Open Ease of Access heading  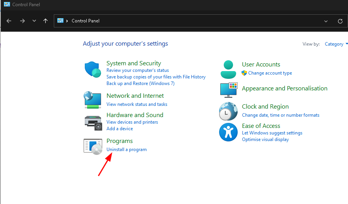pyautogui.click(x=261, y=126)
